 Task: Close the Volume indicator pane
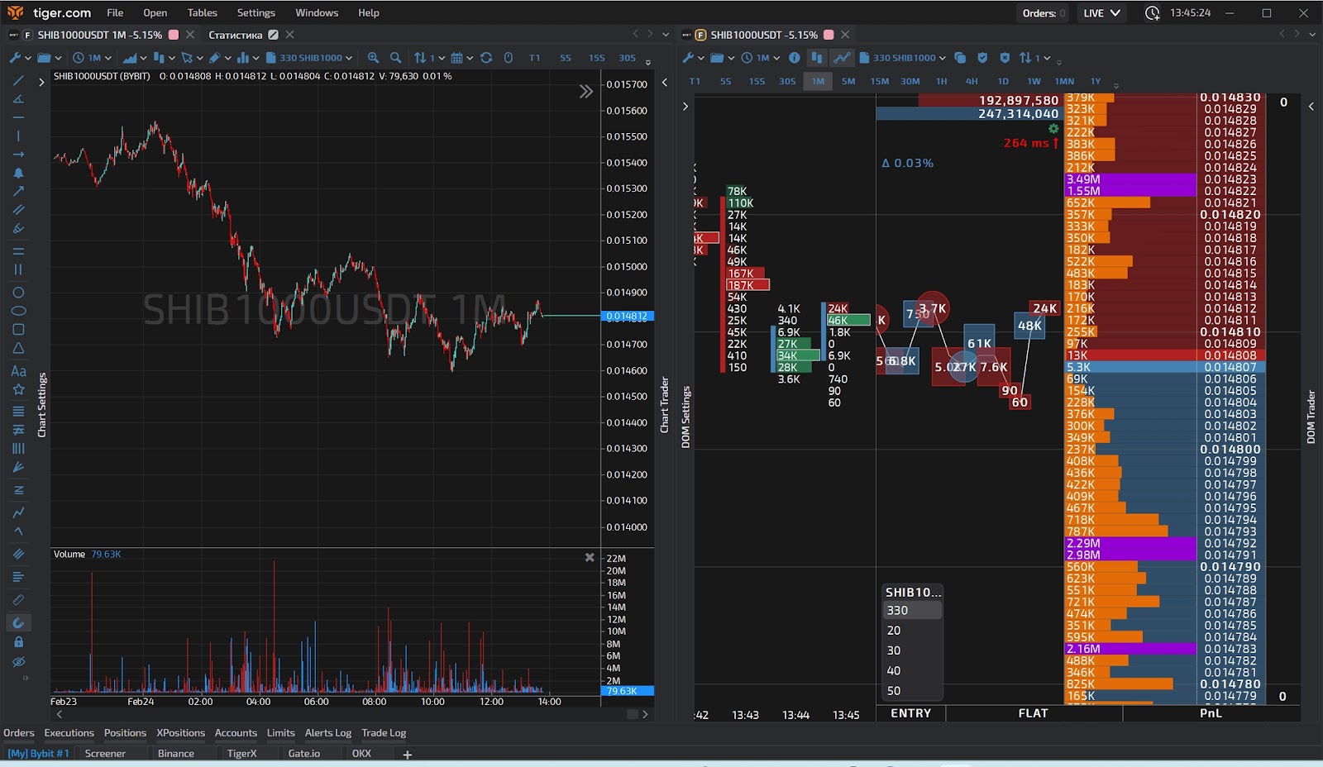pyautogui.click(x=590, y=558)
